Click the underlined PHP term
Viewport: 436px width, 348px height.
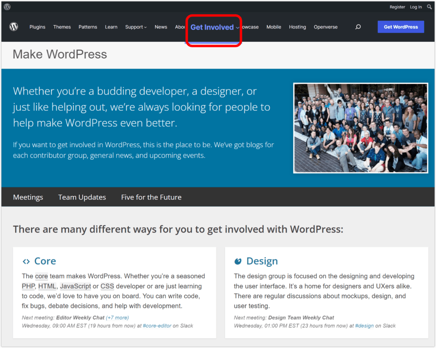click(x=28, y=286)
